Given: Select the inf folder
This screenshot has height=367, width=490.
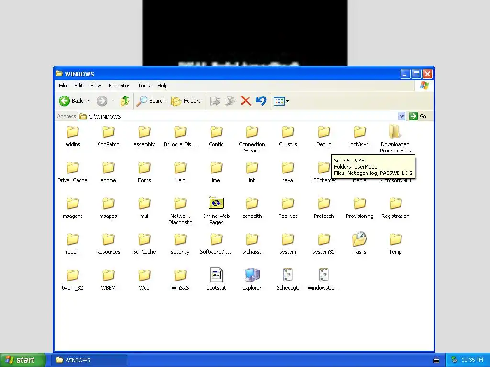Looking at the screenshot, I should click(x=252, y=172).
